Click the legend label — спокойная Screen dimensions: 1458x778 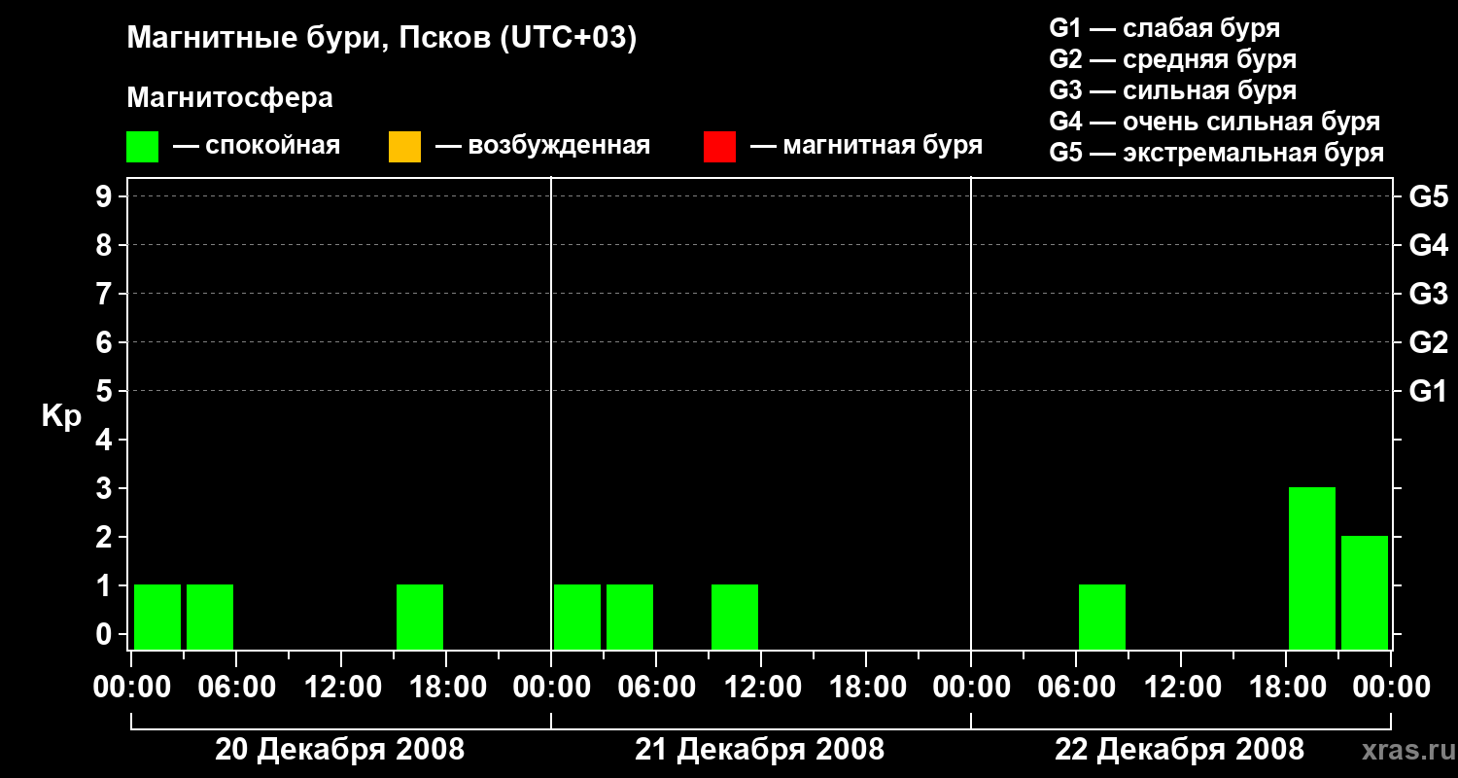(257, 146)
